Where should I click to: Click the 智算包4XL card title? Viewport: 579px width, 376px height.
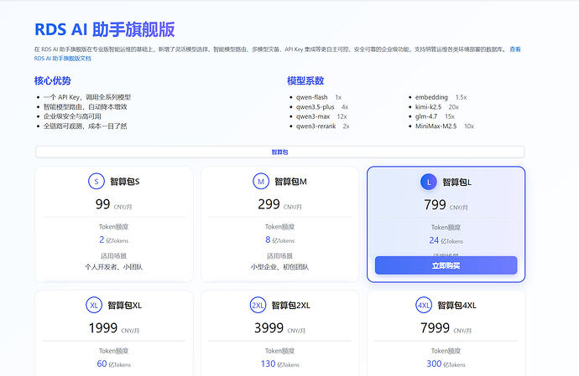(457, 305)
